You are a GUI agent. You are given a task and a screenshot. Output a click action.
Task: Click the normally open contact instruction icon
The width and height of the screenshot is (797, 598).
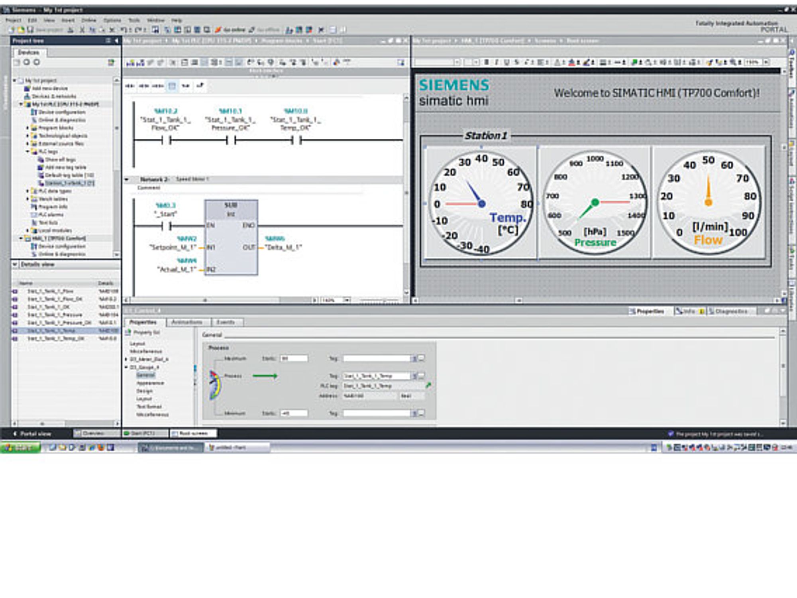tap(130, 86)
